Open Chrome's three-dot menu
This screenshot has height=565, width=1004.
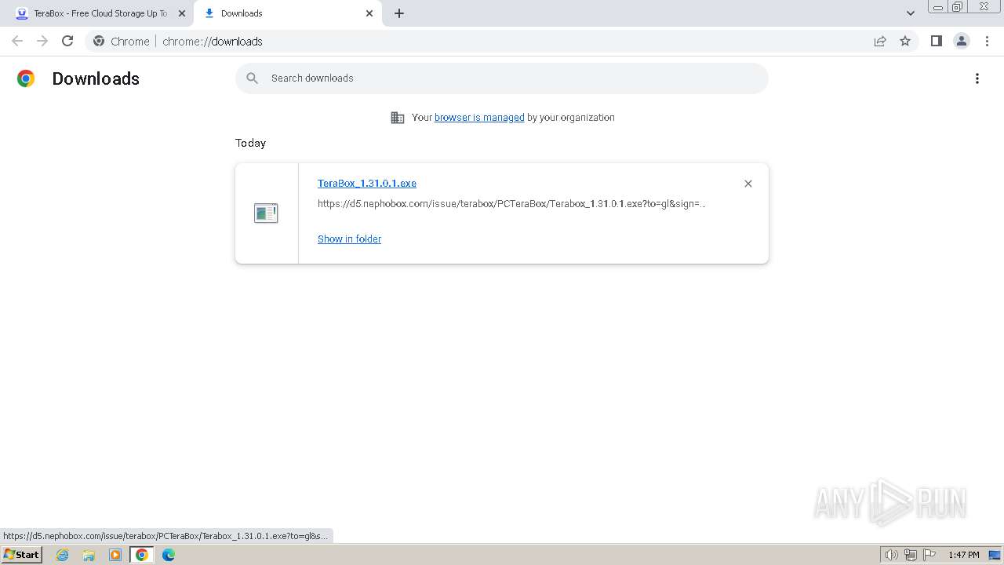tap(987, 41)
